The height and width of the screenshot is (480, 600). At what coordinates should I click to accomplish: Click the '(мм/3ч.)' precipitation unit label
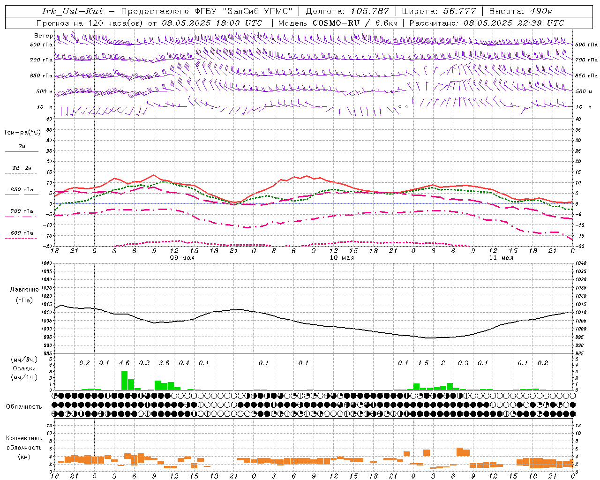coord(24,360)
